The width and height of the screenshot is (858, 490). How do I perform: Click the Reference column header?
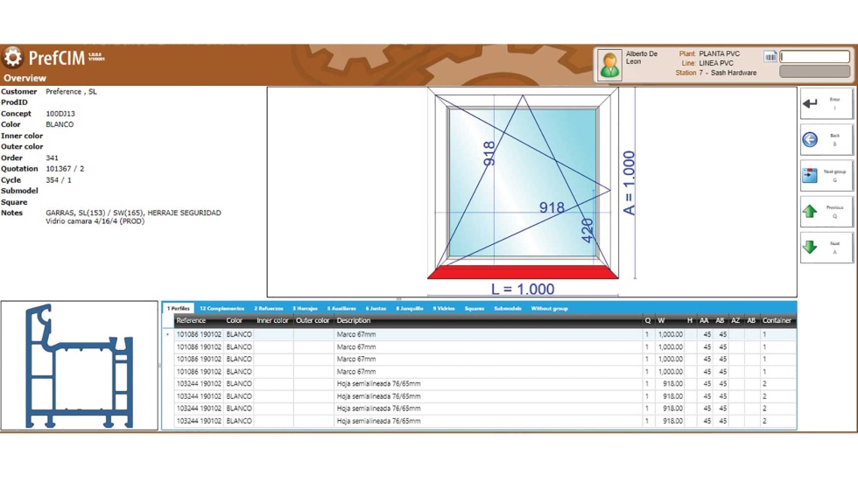(191, 321)
